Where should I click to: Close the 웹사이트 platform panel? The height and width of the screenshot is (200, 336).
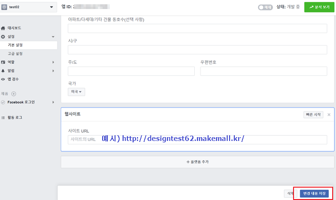[x=329, y=115]
